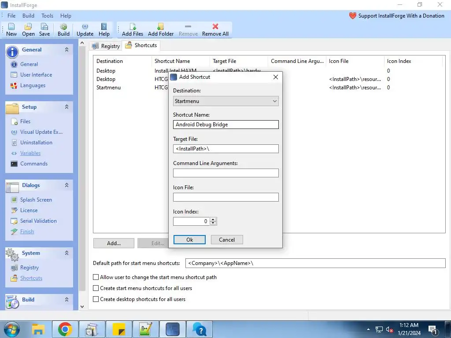This screenshot has width=451, height=338.
Task: Open Serial Validation settings
Action: pos(38,221)
